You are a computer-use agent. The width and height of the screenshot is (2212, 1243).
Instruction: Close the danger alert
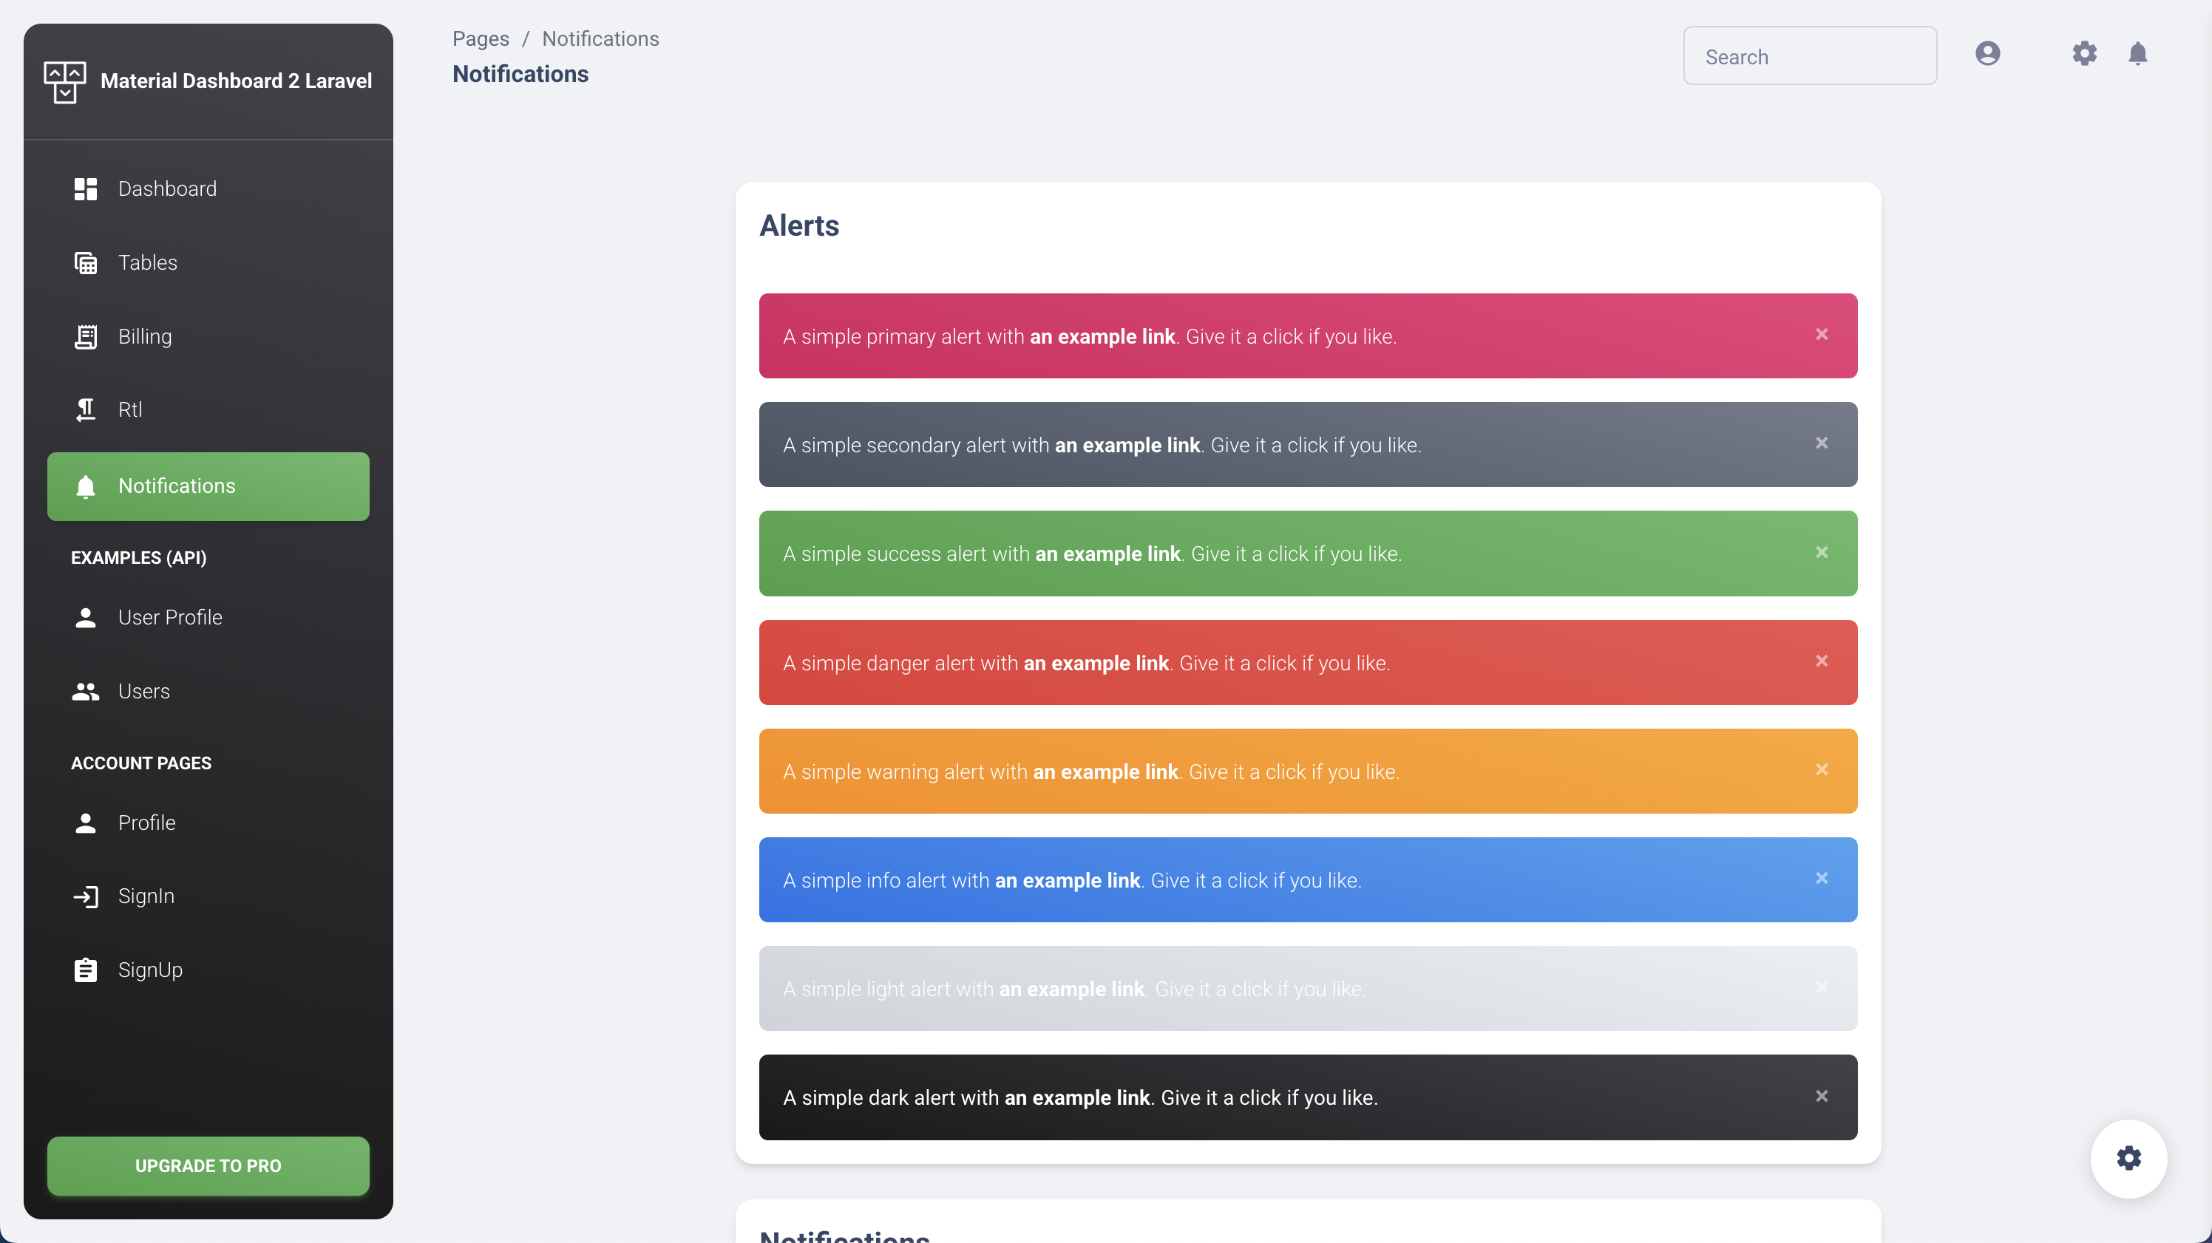pos(1822,661)
